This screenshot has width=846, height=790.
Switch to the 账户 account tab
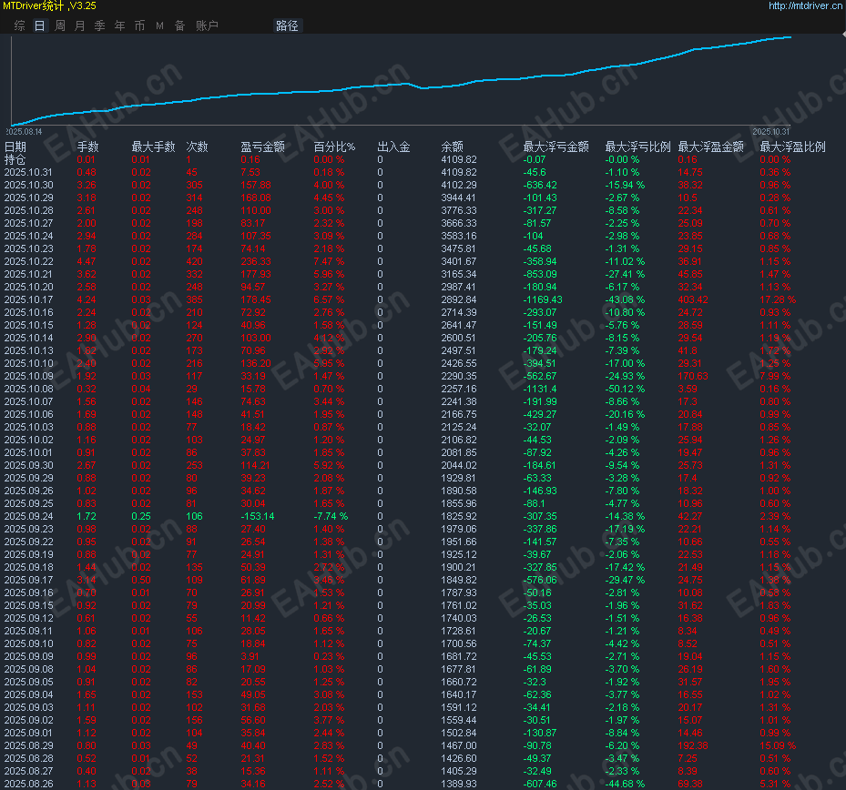207,25
